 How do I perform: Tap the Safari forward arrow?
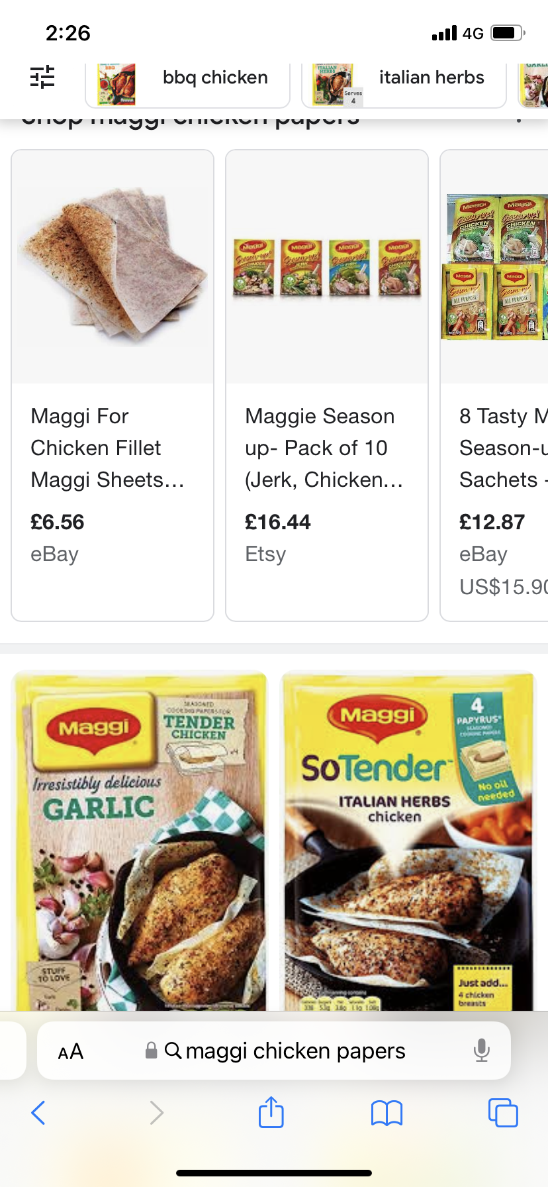[156, 1113]
